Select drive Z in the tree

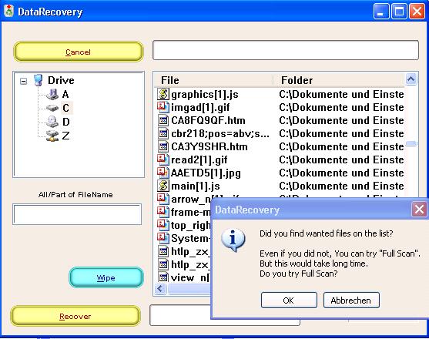[x=65, y=136]
